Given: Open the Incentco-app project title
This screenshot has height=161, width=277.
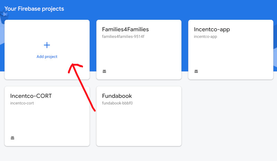Looking at the screenshot, I should click(212, 29).
